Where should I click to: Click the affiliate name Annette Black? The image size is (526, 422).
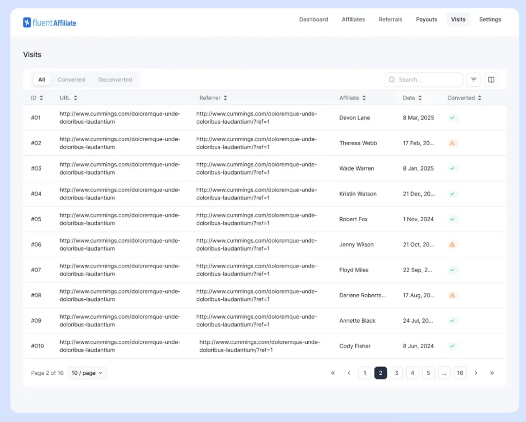358,321
